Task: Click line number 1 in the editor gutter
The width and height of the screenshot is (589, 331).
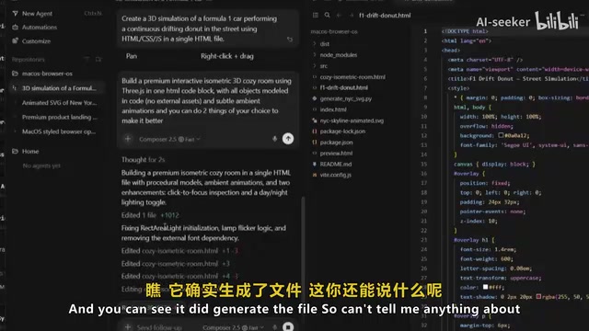Action: (x=425, y=31)
